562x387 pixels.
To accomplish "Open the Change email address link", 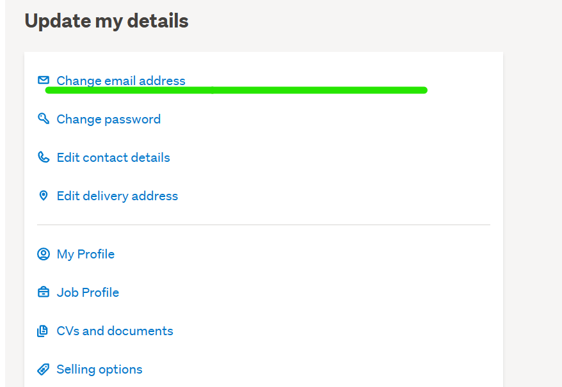I will (x=121, y=81).
